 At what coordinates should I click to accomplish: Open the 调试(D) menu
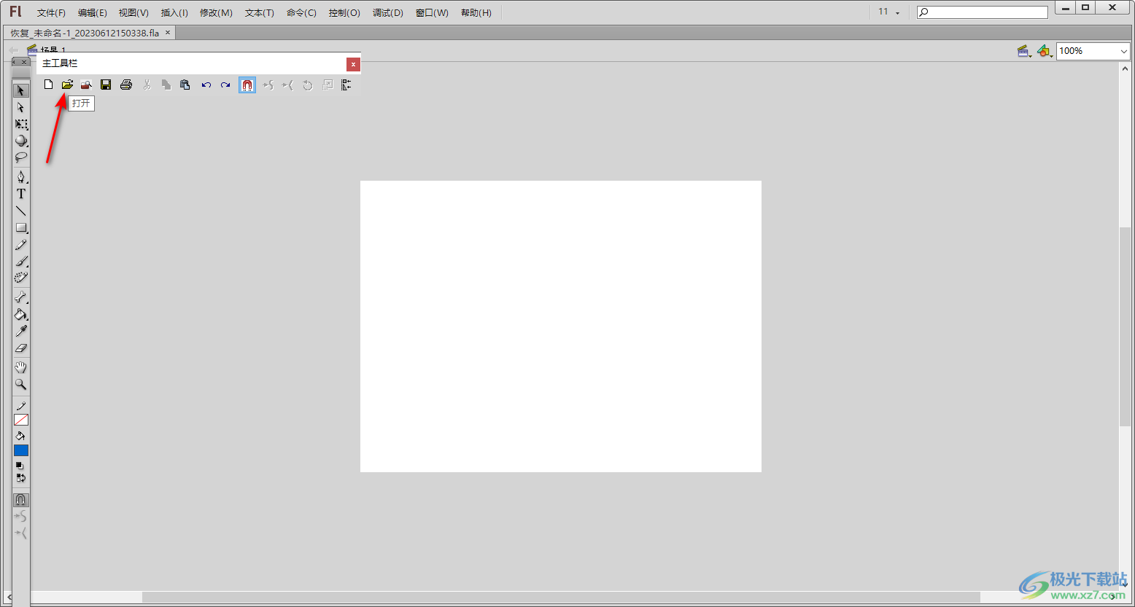(x=388, y=12)
